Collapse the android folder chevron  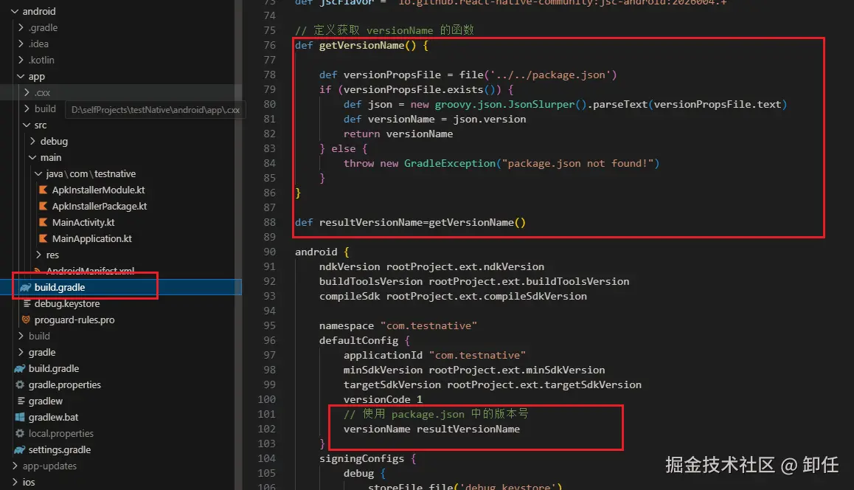[15, 12]
